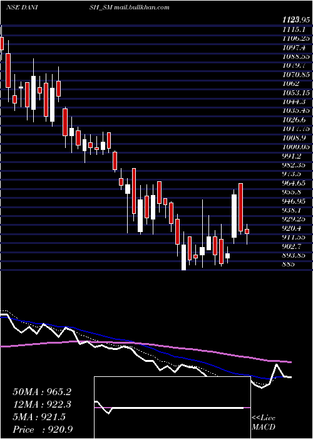Click the 1044.3 price axis label
The image size is (313, 439).
292,102
